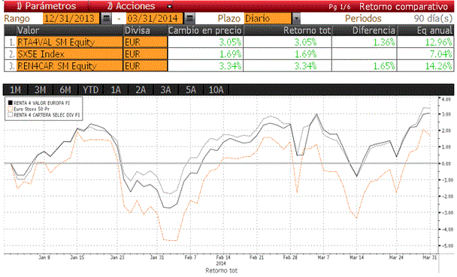Viewport: 457px width, 277px height.
Task: Click the 1.69% Retorno tot value
Action: (305, 54)
